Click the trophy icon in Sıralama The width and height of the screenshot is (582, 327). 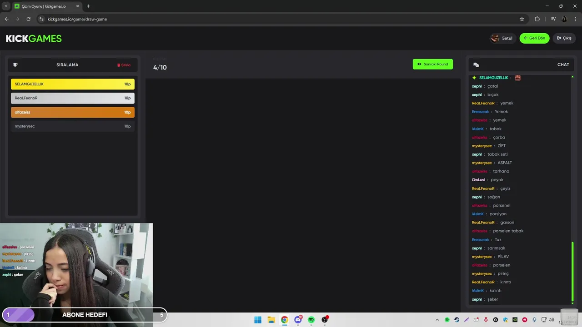(x=15, y=65)
